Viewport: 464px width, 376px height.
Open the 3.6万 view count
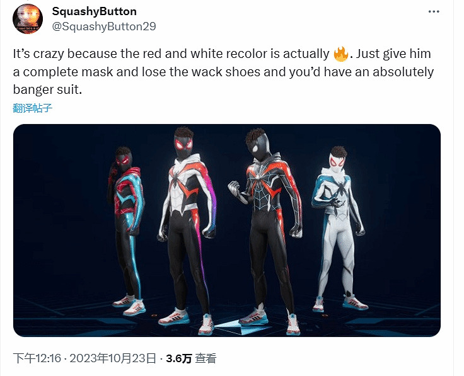coord(179,358)
